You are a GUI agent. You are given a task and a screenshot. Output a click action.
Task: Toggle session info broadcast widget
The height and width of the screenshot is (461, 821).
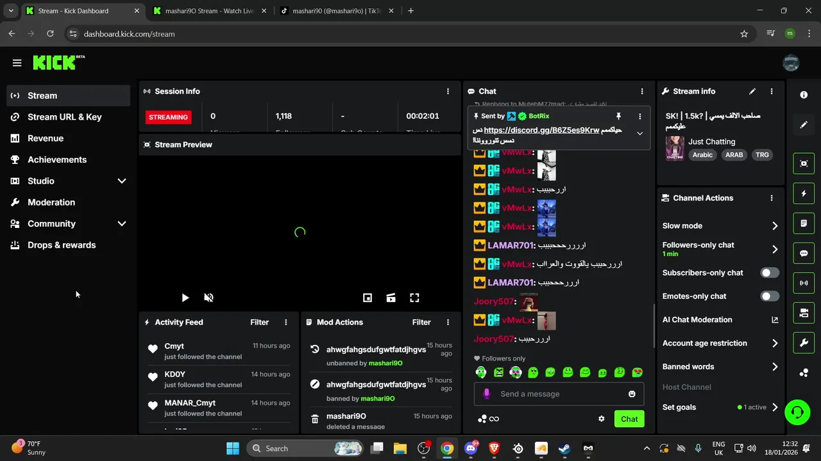[804, 283]
